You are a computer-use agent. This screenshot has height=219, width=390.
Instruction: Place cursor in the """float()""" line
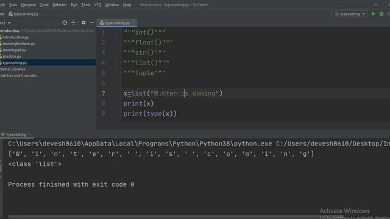(148, 43)
